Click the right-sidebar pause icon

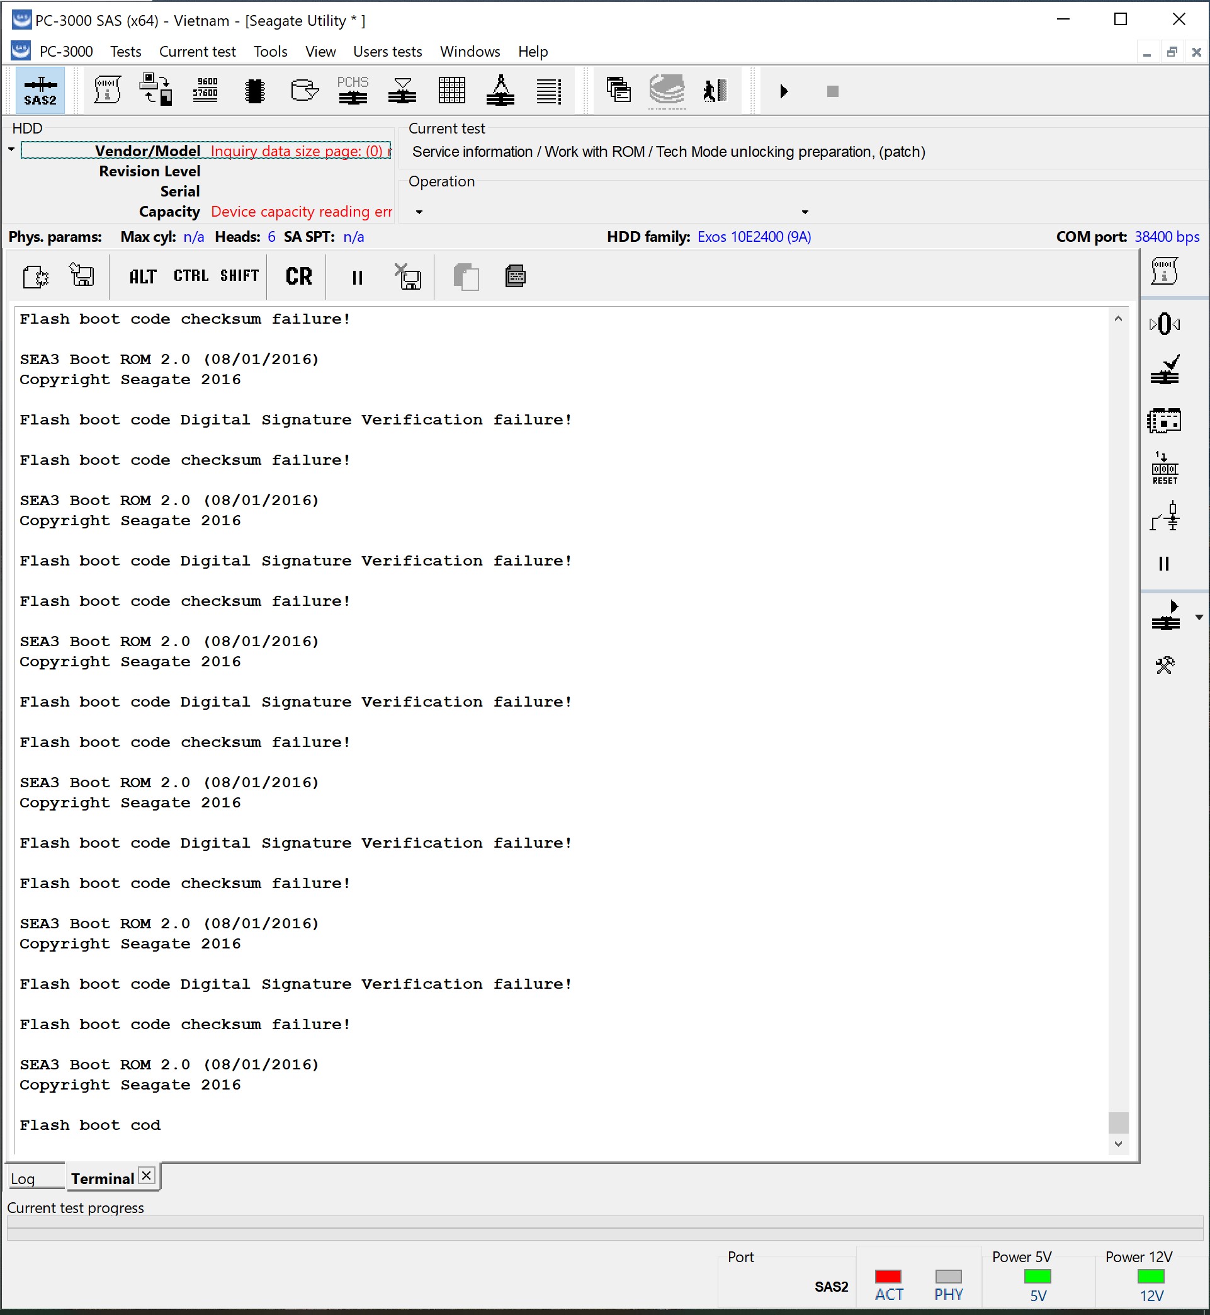(1163, 564)
